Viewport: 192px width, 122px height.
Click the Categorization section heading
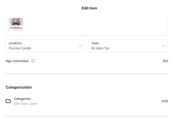19,87
